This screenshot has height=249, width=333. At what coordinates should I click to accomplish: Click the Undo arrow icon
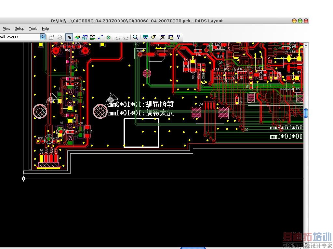[118, 37]
